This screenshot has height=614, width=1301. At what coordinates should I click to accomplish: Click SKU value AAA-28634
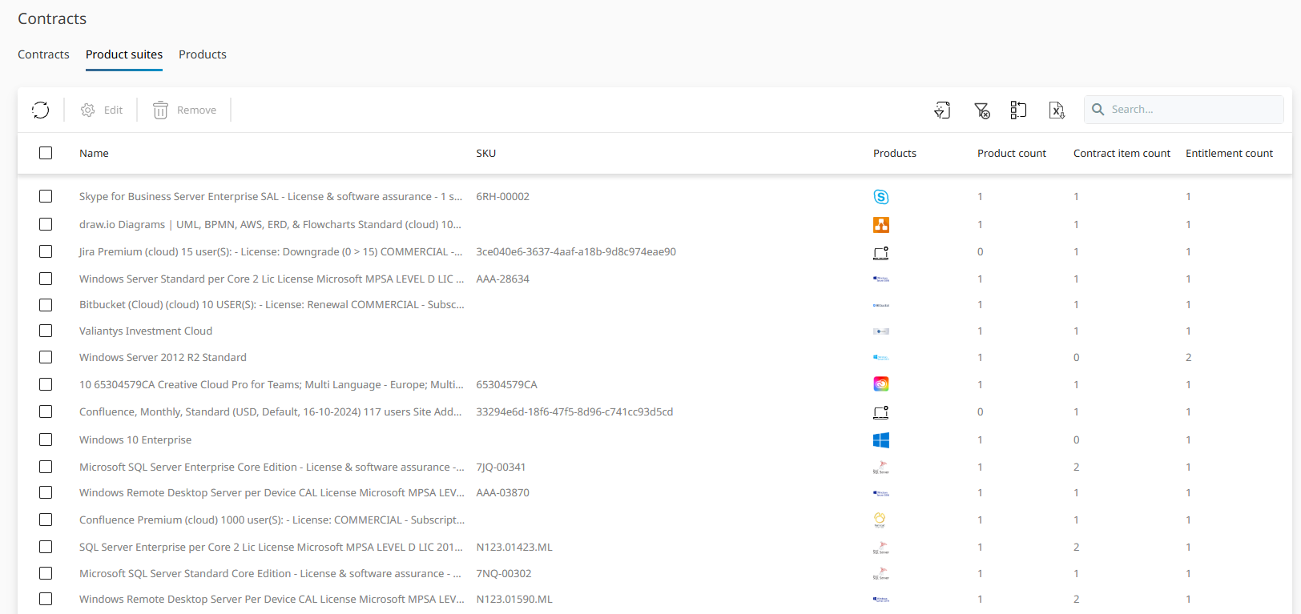click(x=502, y=279)
